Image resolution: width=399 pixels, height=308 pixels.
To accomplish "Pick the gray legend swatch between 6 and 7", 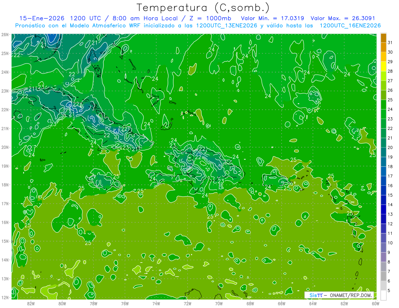I will pyautogui.click(x=383, y=276).
